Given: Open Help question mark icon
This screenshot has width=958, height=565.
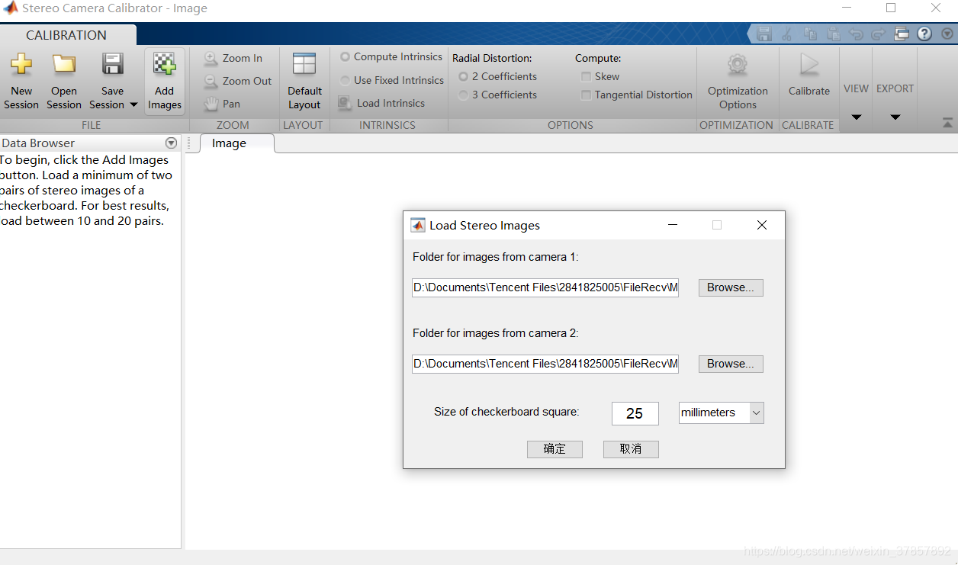Looking at the screenshot, I should click(x=924, y=34).
